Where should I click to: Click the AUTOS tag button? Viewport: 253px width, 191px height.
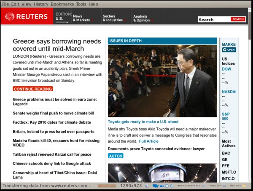tap(116, 156)
